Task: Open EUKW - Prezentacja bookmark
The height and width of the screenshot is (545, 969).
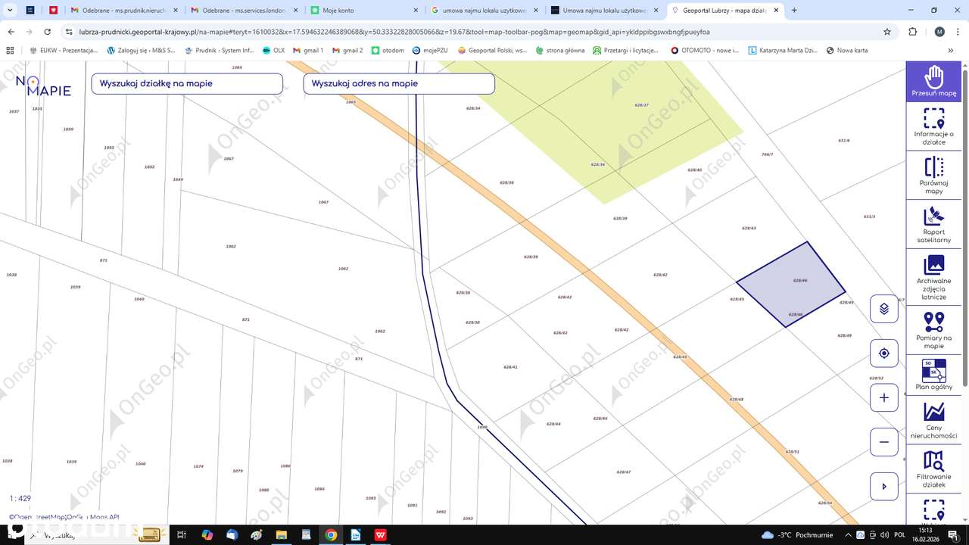Action: click(64, 51)
